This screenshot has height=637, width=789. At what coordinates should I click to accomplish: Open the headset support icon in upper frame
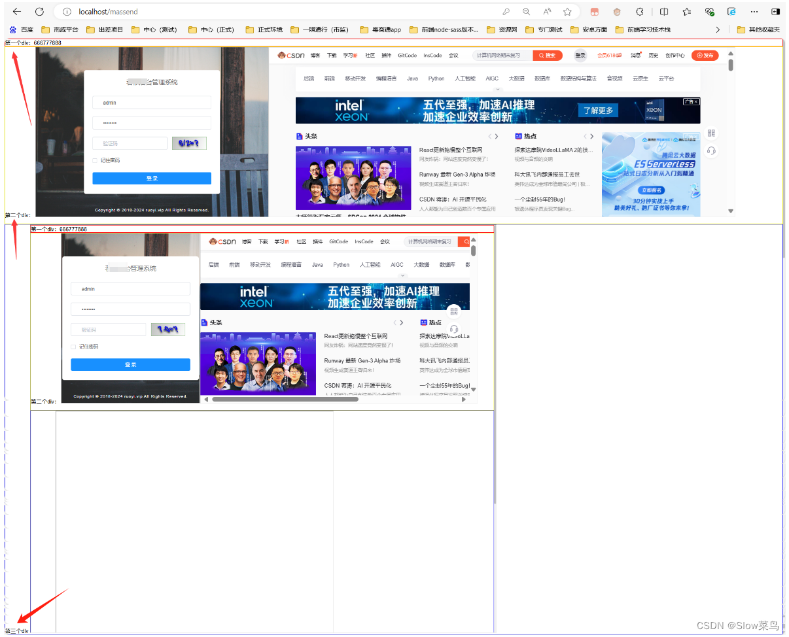pyautogui.click(x=712, y=150)
